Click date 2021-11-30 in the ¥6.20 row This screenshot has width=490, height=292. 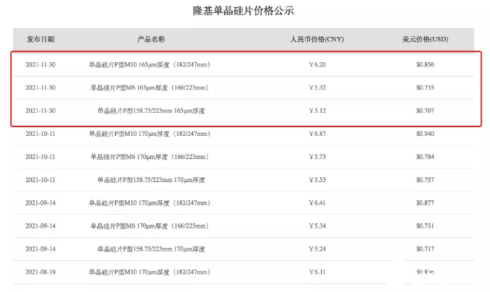(40, 65)
